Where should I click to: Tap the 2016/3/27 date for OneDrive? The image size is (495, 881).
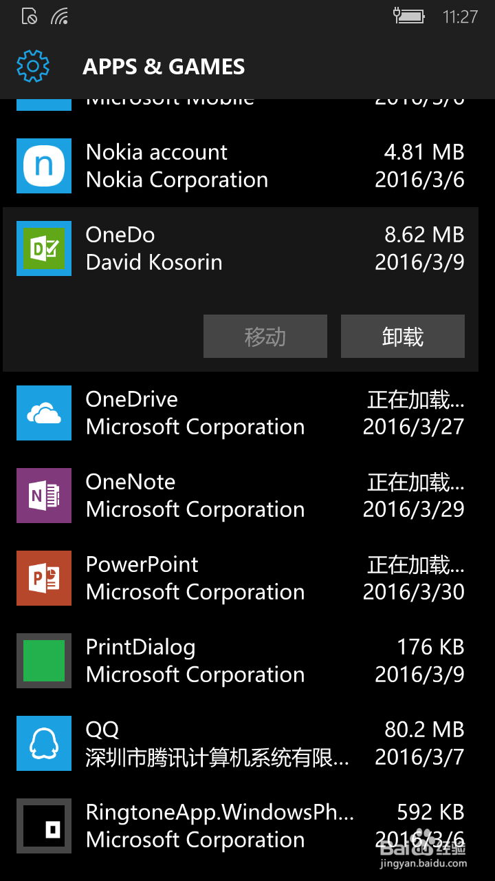[414, 427]
